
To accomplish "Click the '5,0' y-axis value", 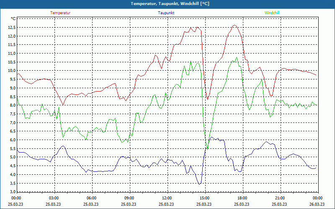I will (13, 157).
